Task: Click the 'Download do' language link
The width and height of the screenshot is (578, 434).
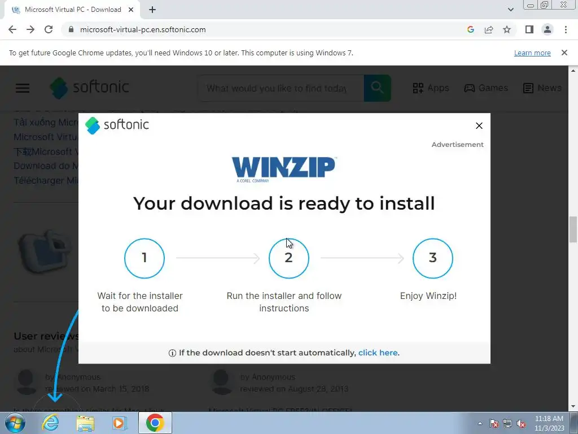Action: (46, 166)
